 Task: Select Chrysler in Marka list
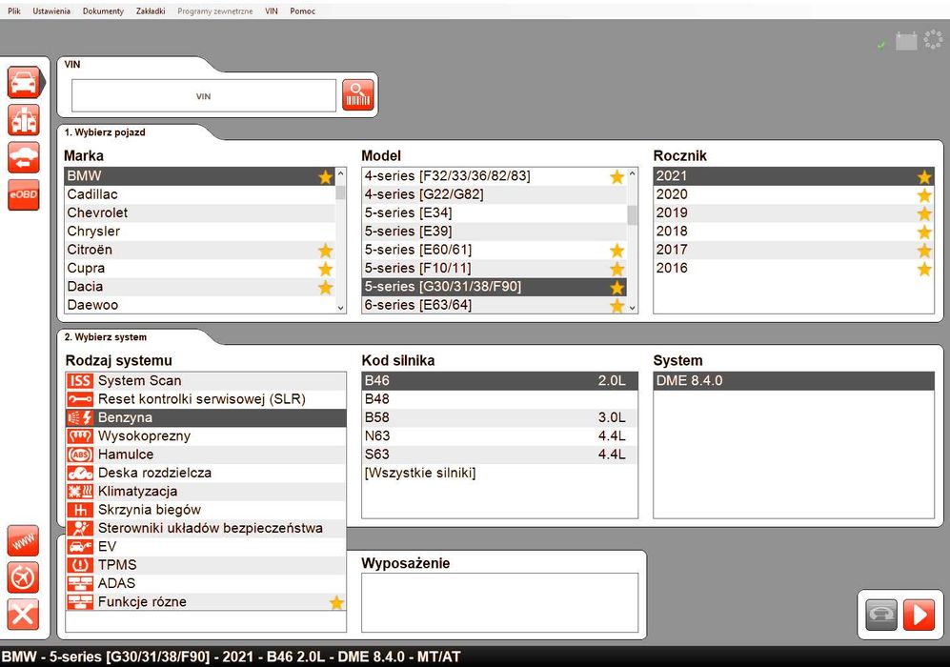tap(200, 232)
